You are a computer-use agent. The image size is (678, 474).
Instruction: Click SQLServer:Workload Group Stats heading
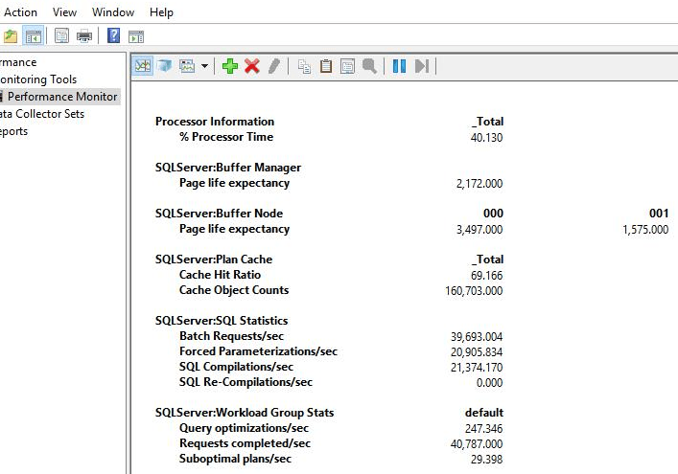pyautogui.click(x=245, y=413)
